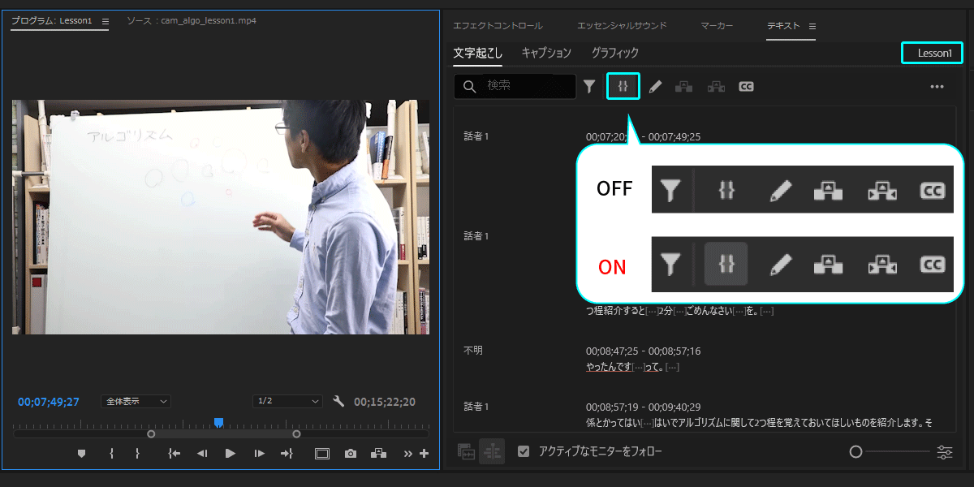The image size is (974, 487).
Task: Toggle the pause segment display icon
Action: (x=623, y=86)
